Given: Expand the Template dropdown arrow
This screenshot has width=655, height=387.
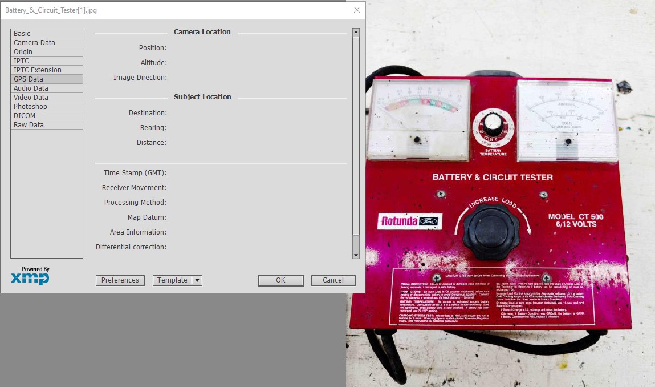Looking at the screenshot, I should coord(197,280).
